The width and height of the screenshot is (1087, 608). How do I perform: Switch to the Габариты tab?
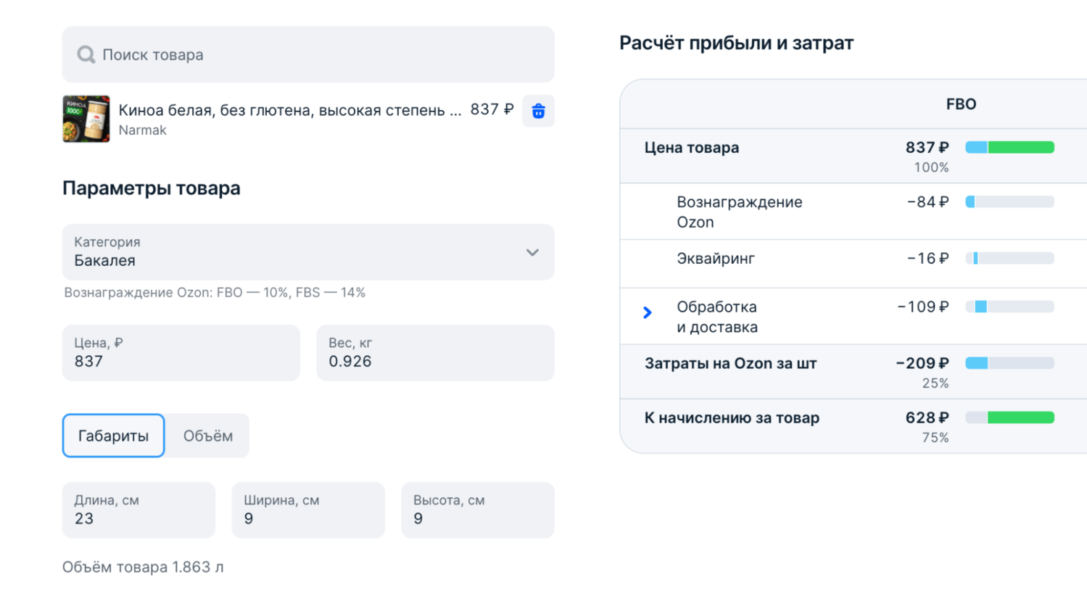(114, 436)
